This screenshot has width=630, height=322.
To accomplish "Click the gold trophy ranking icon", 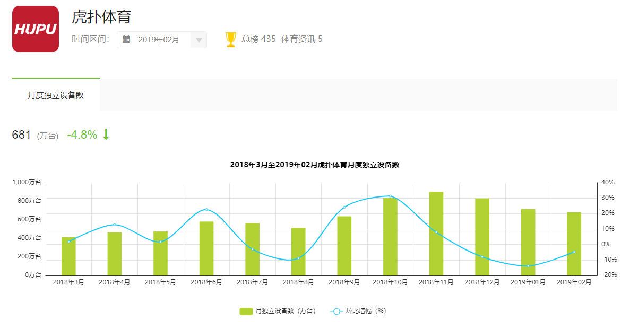I will [231, 39].
